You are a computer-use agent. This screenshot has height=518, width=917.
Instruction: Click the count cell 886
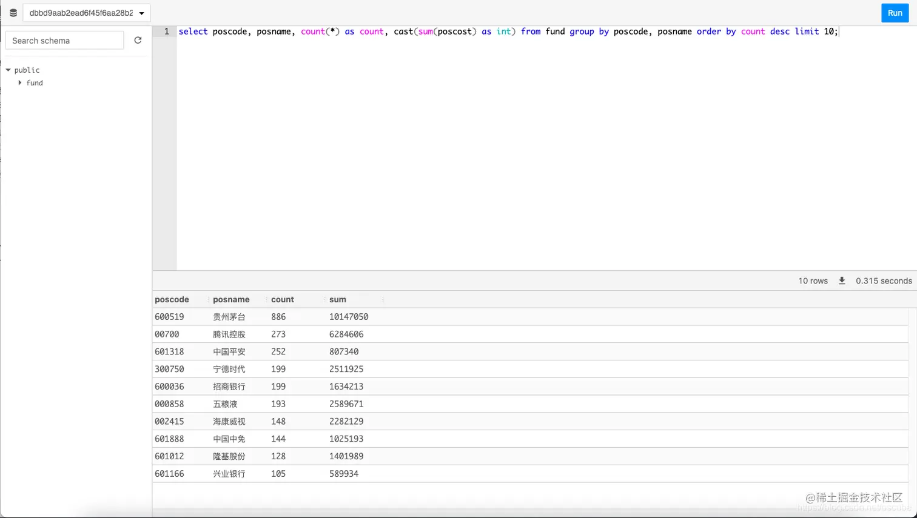pyautogui.click(x=278, y=317)
